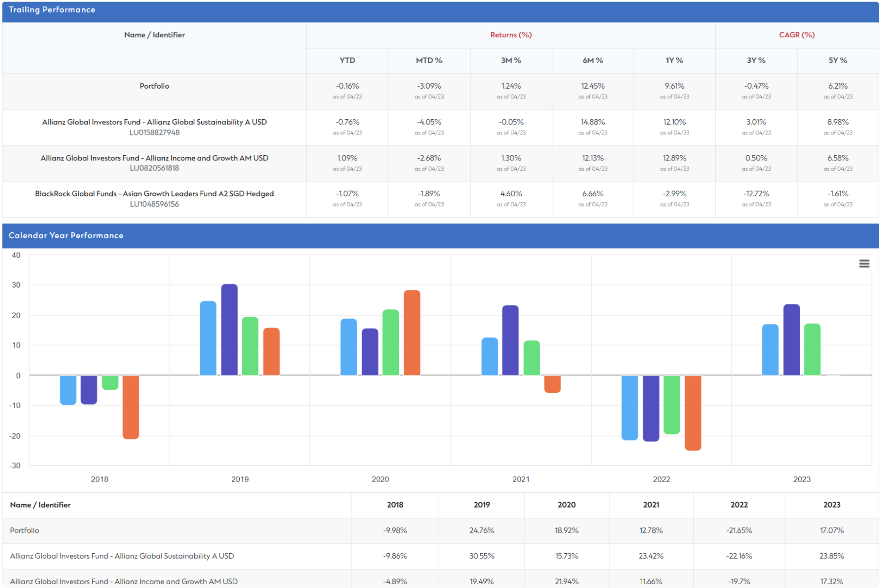Click Income and Growth 1Y value 12.89%
The height and width of the screenshot is (588, 881).
tap(675, 158)
